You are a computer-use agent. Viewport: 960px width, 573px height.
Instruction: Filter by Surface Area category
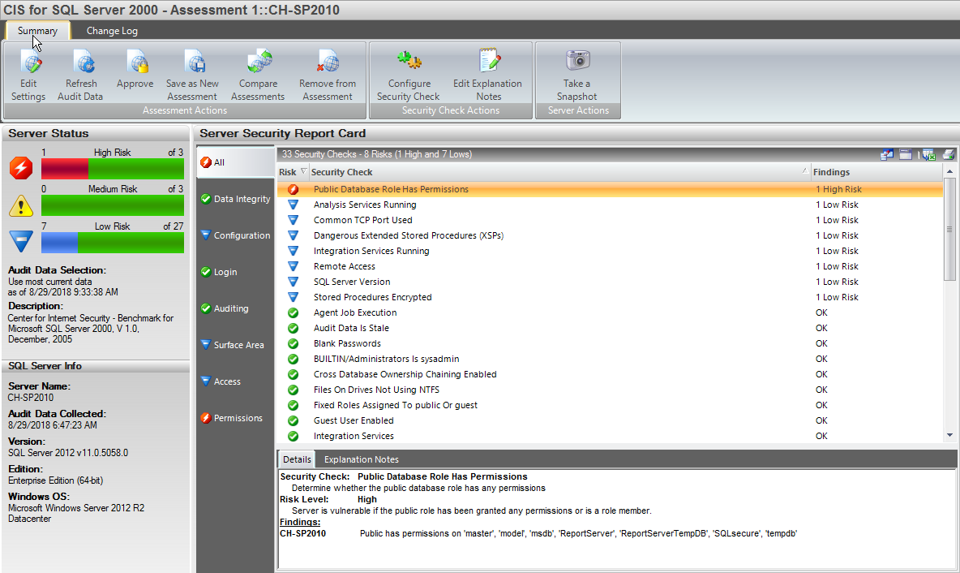point(236,345)
